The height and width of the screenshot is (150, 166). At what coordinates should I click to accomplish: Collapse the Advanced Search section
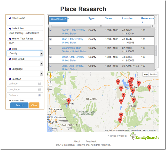[x=17, y=100]
